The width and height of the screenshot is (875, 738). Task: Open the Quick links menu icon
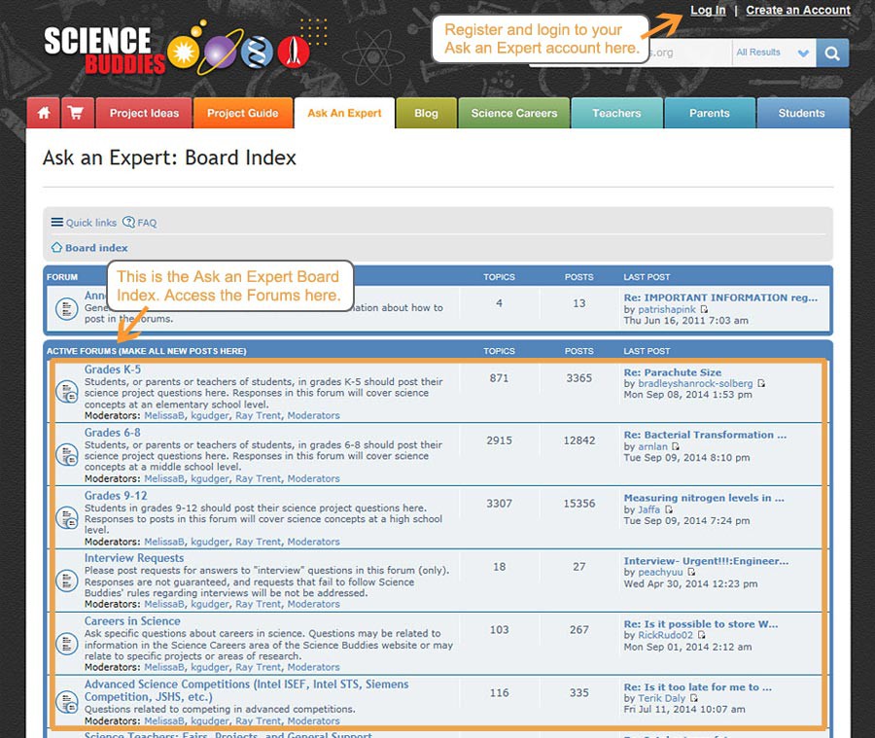click(57, 223)
